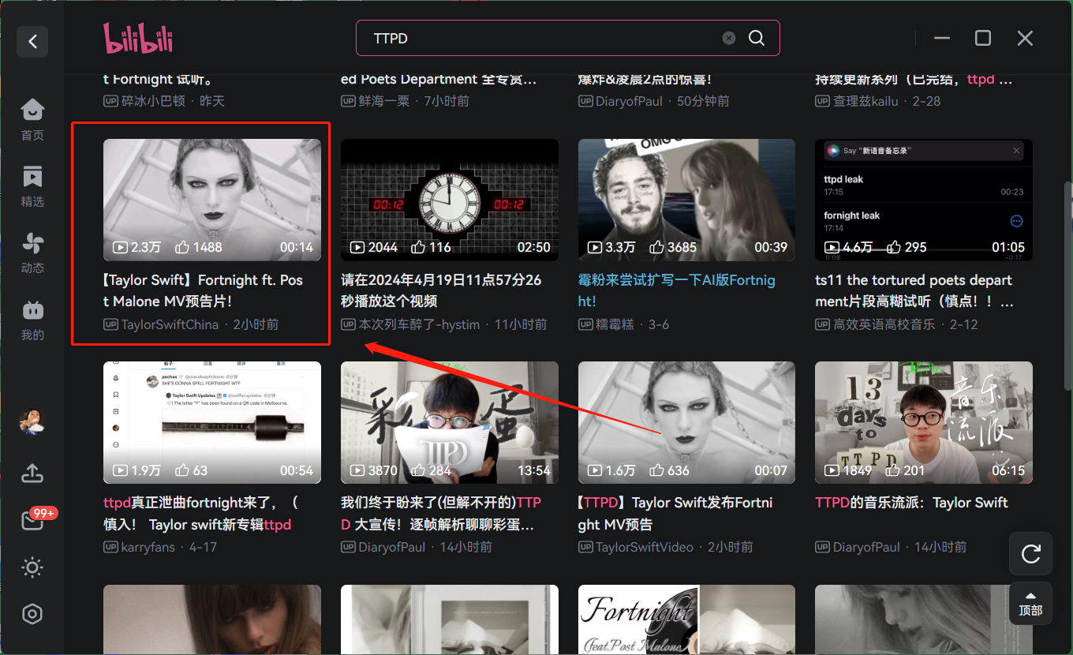
Task: Visit uploader karryfans
Action: coord(148,547)
